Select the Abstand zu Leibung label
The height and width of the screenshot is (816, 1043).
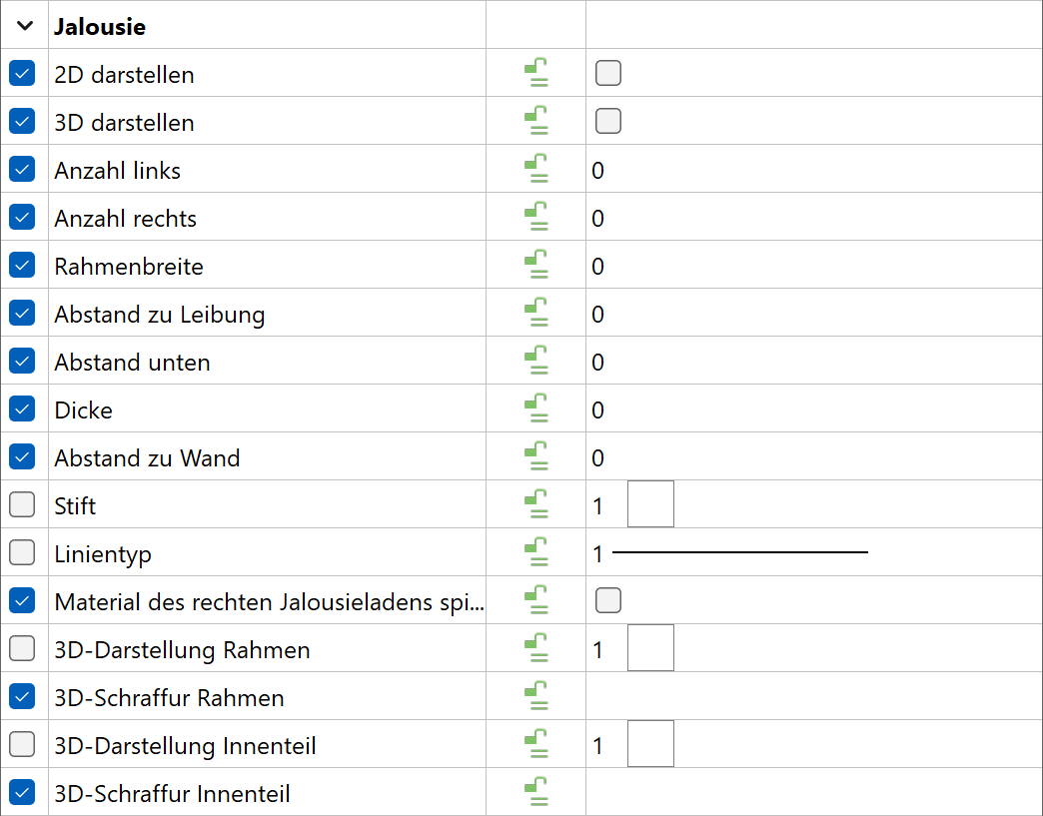click(x=160, y=314)
